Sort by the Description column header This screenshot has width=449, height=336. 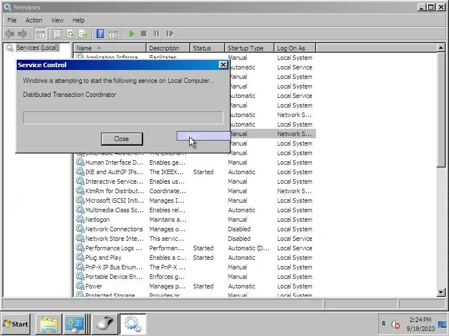[x=168, y=48]
